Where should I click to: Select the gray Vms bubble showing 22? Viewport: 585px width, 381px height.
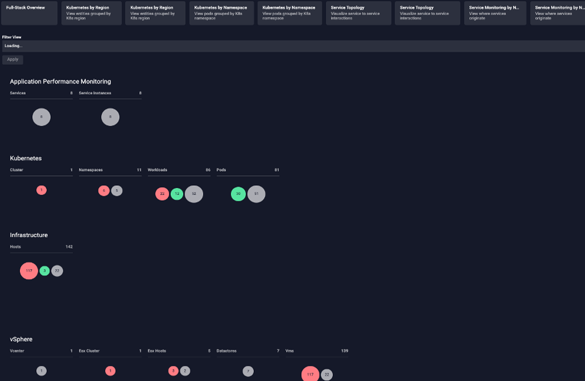tap(327, 375)
